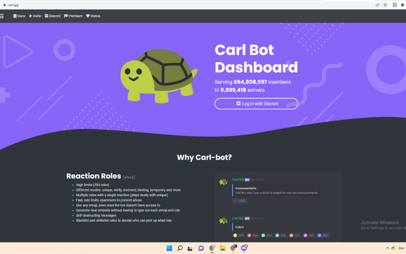Click 'Use any emoji' bullet
406x254 pixels.
118,205
